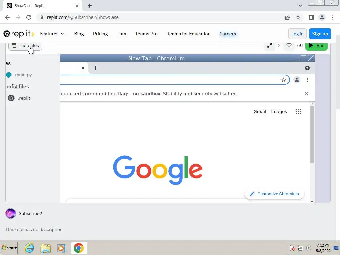Click the Chrome icon on the taskbar

tap(78, 248)
